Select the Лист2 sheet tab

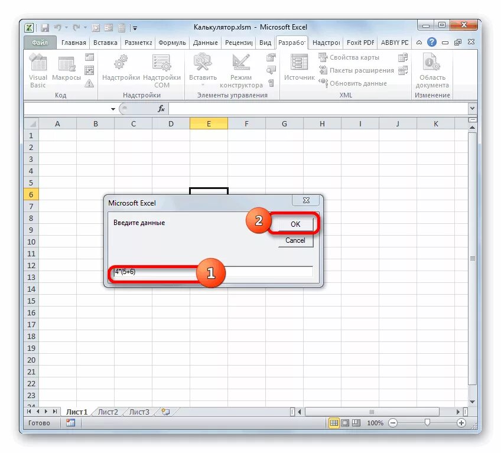pyautogui.click(x=108, y=412)
